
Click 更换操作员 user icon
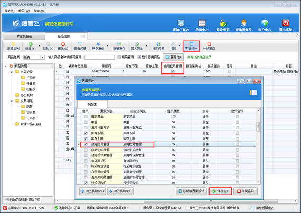click(243, 23)
